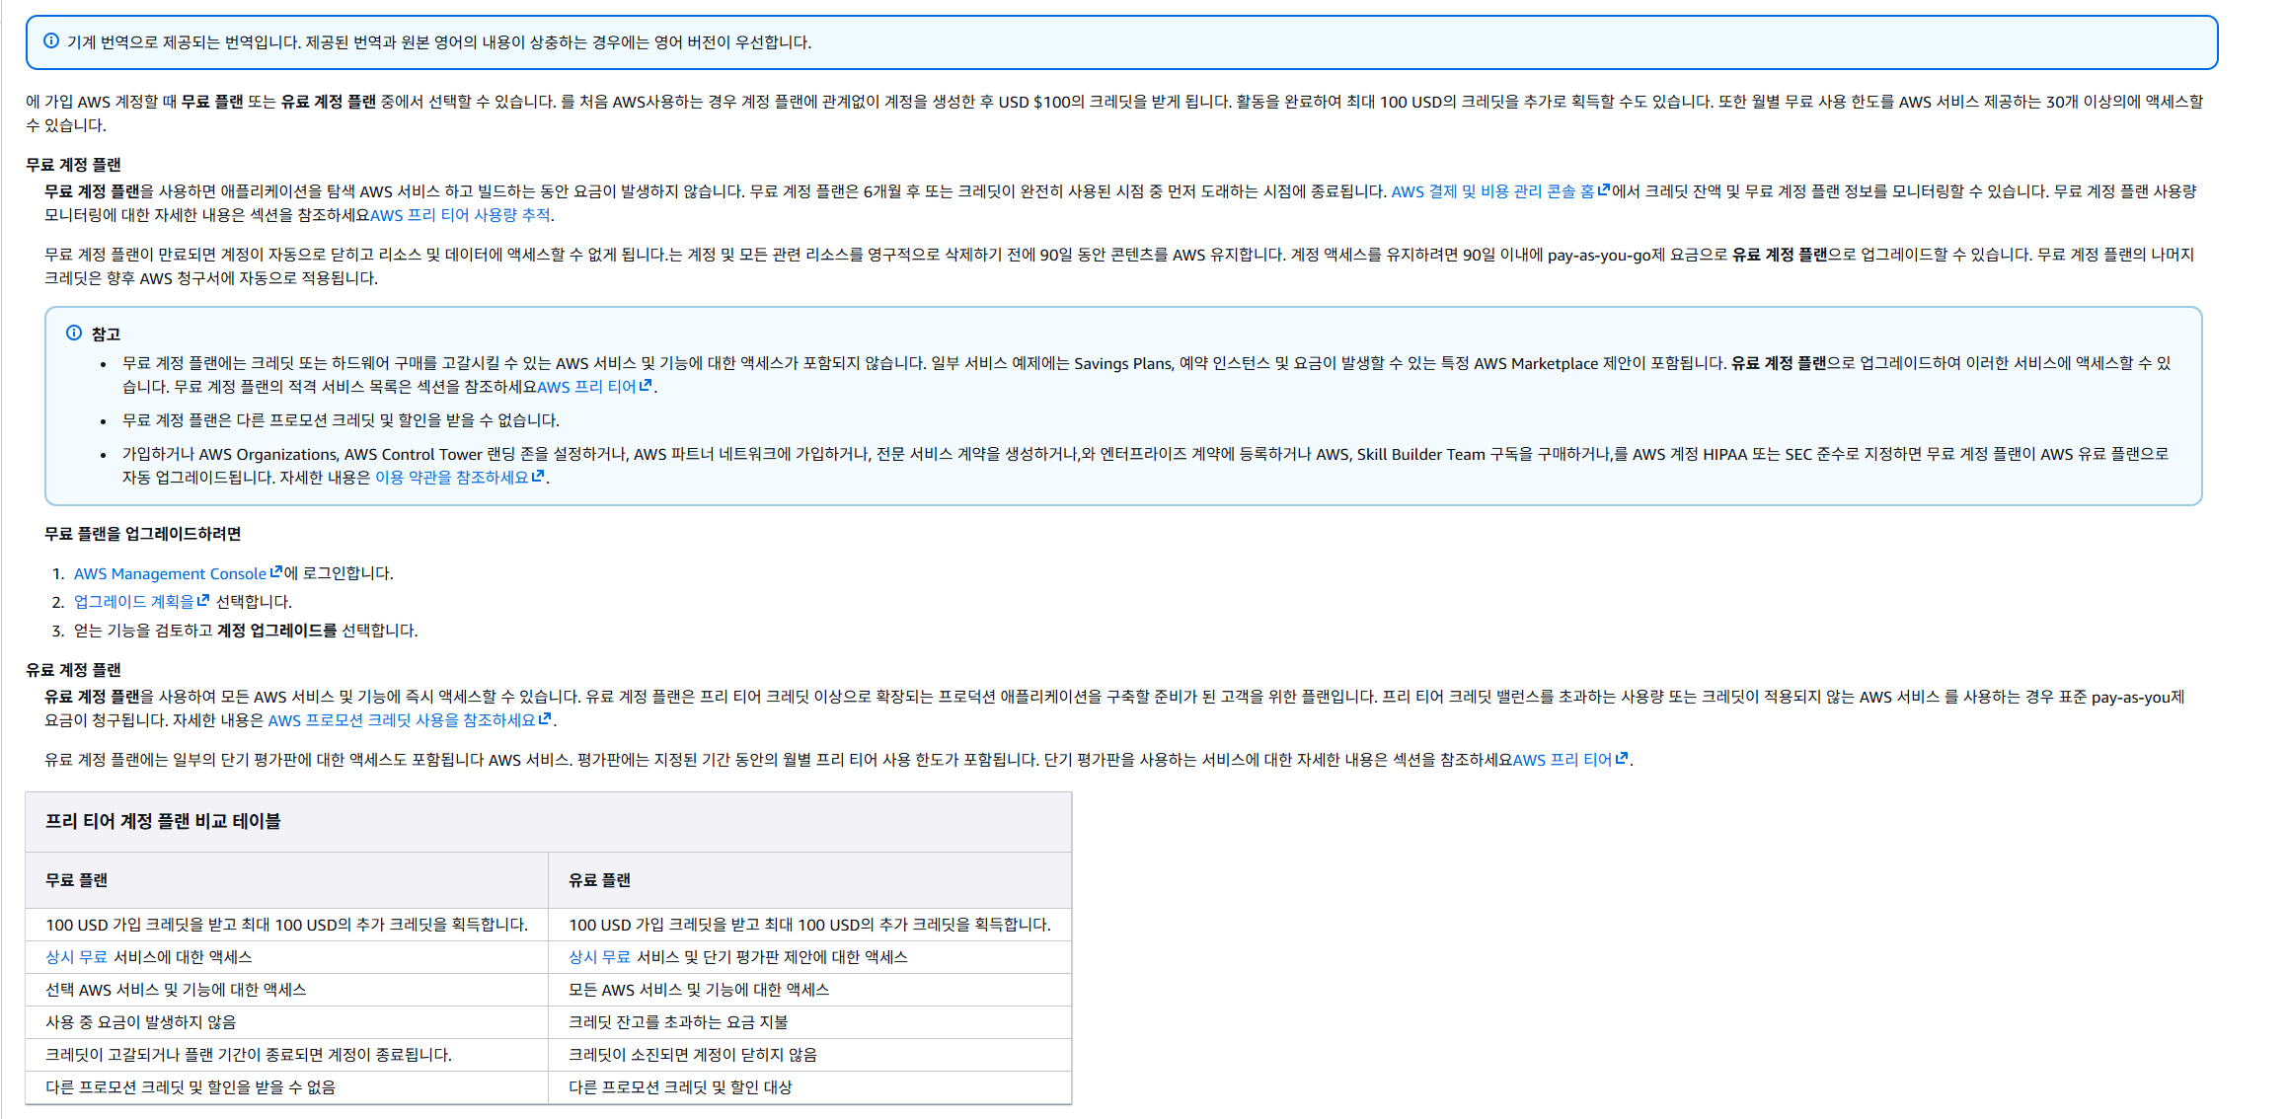This screenshot has height=1119, width=2288.
Task: Click the info icon beside the 참고 heading
Action: 74,334
